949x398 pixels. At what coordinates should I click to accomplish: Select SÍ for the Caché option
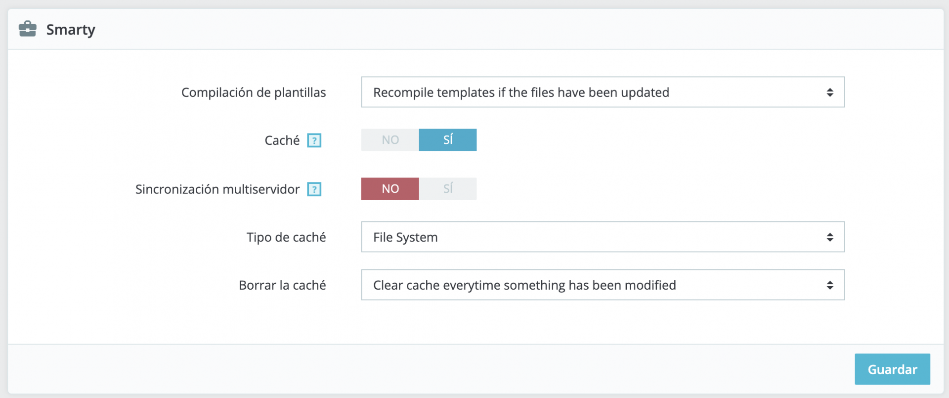tap(448, 140)
